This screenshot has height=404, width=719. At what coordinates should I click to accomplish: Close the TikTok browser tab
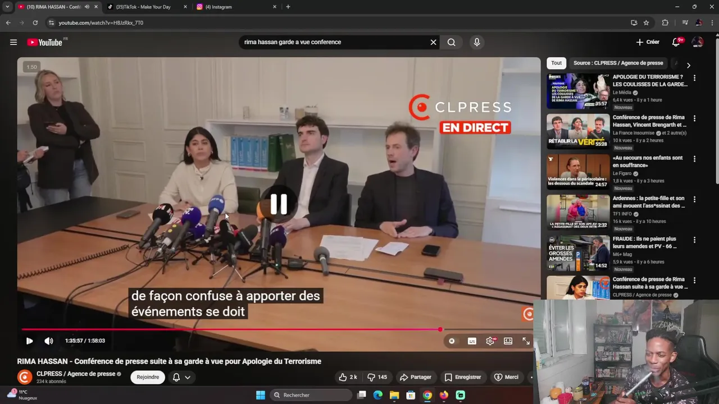coord(185,7)
